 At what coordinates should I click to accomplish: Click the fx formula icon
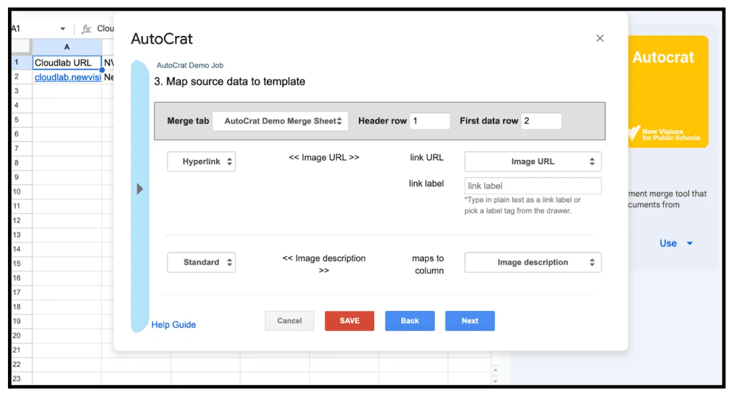pyautogui.click(x=86, y=29)
